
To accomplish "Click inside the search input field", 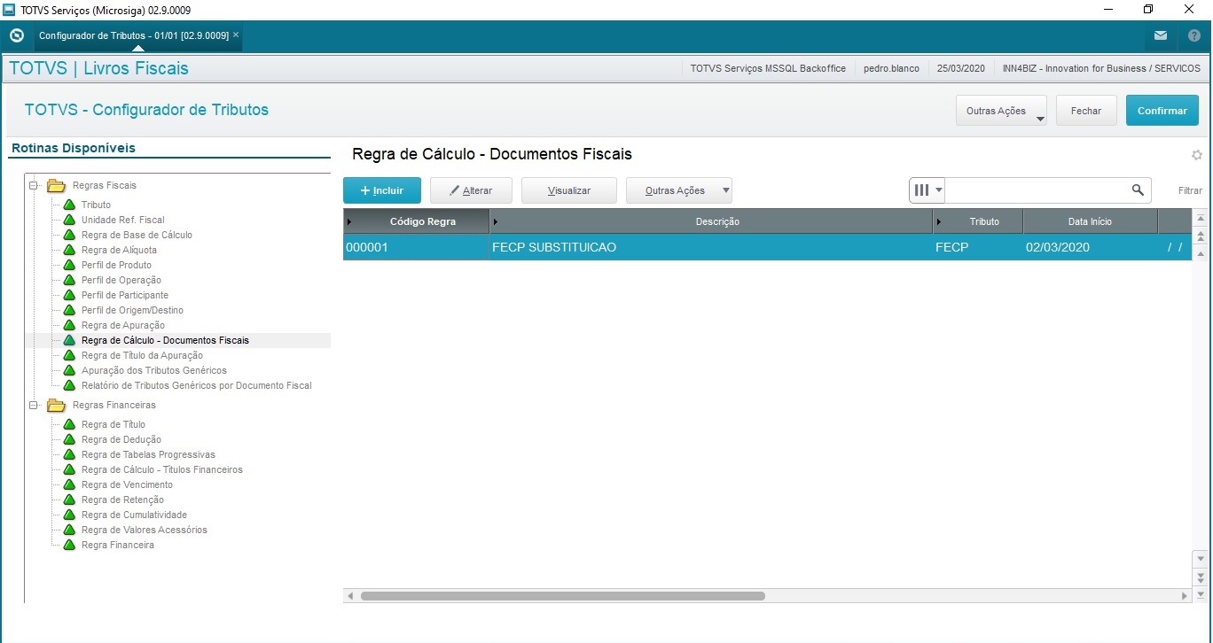I will point(1037,190).
